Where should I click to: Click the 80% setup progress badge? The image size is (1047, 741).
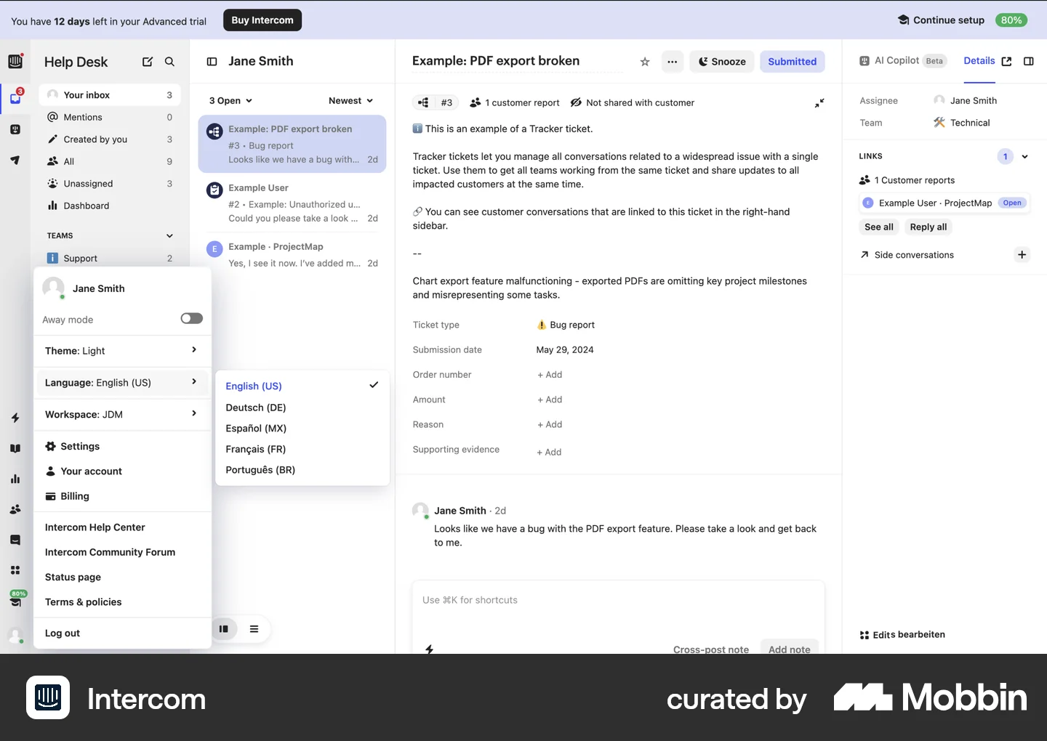[1011, 20]
